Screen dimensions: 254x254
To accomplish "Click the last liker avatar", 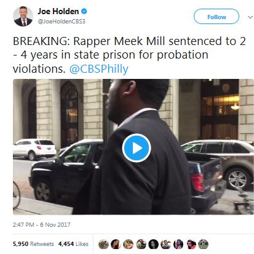I will 204,244.
